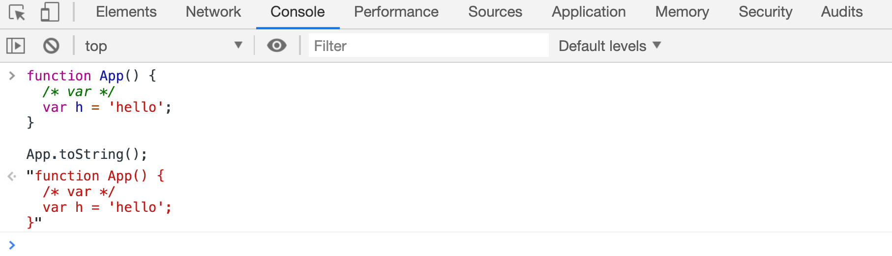Open the Performance tab
This screenshot has width=892, height=256.
pos(396,12)
